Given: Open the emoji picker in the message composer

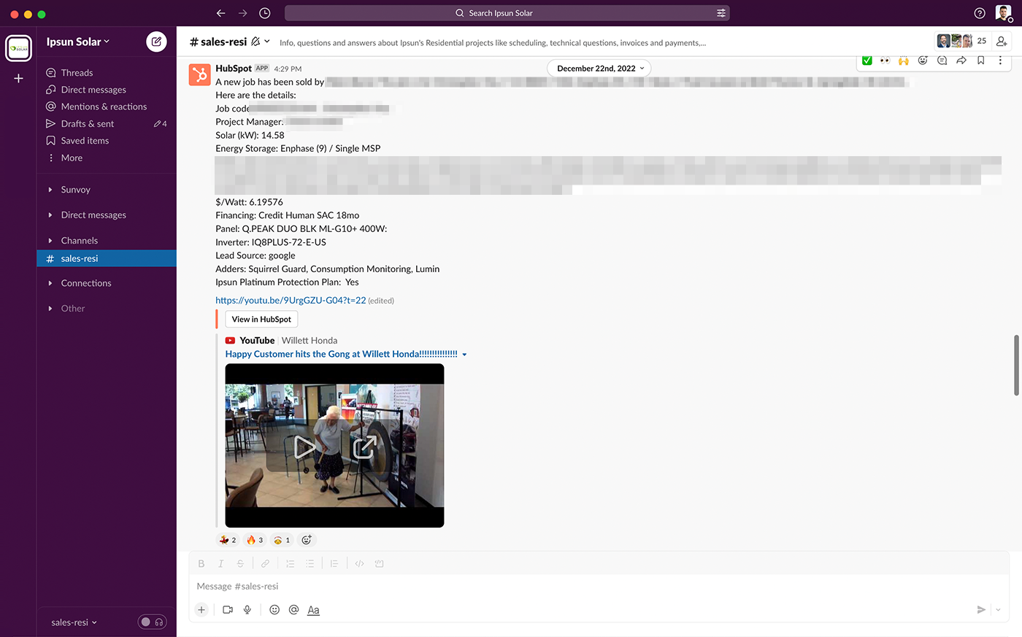Looking at the screenshot, I should 274,609.
